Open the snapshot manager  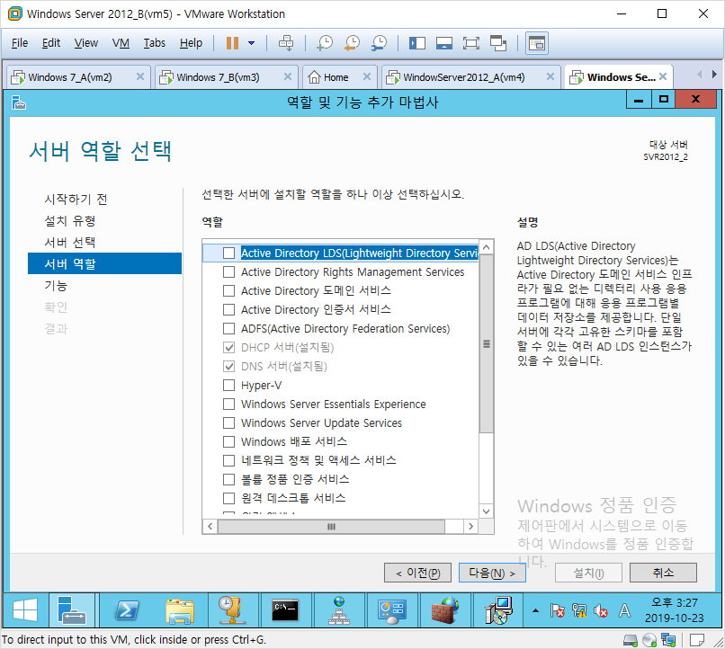pyautogui.click(x=380, y=43)
